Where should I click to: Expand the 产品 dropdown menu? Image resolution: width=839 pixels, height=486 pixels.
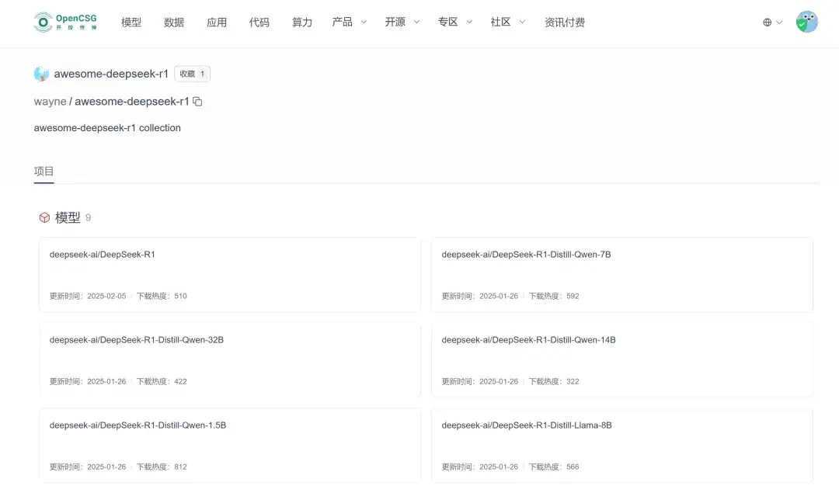350,22
